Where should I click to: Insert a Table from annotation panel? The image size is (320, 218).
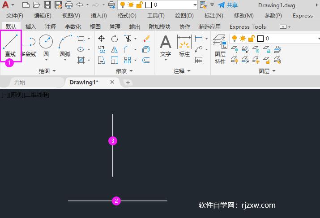[x=199, y=60]
